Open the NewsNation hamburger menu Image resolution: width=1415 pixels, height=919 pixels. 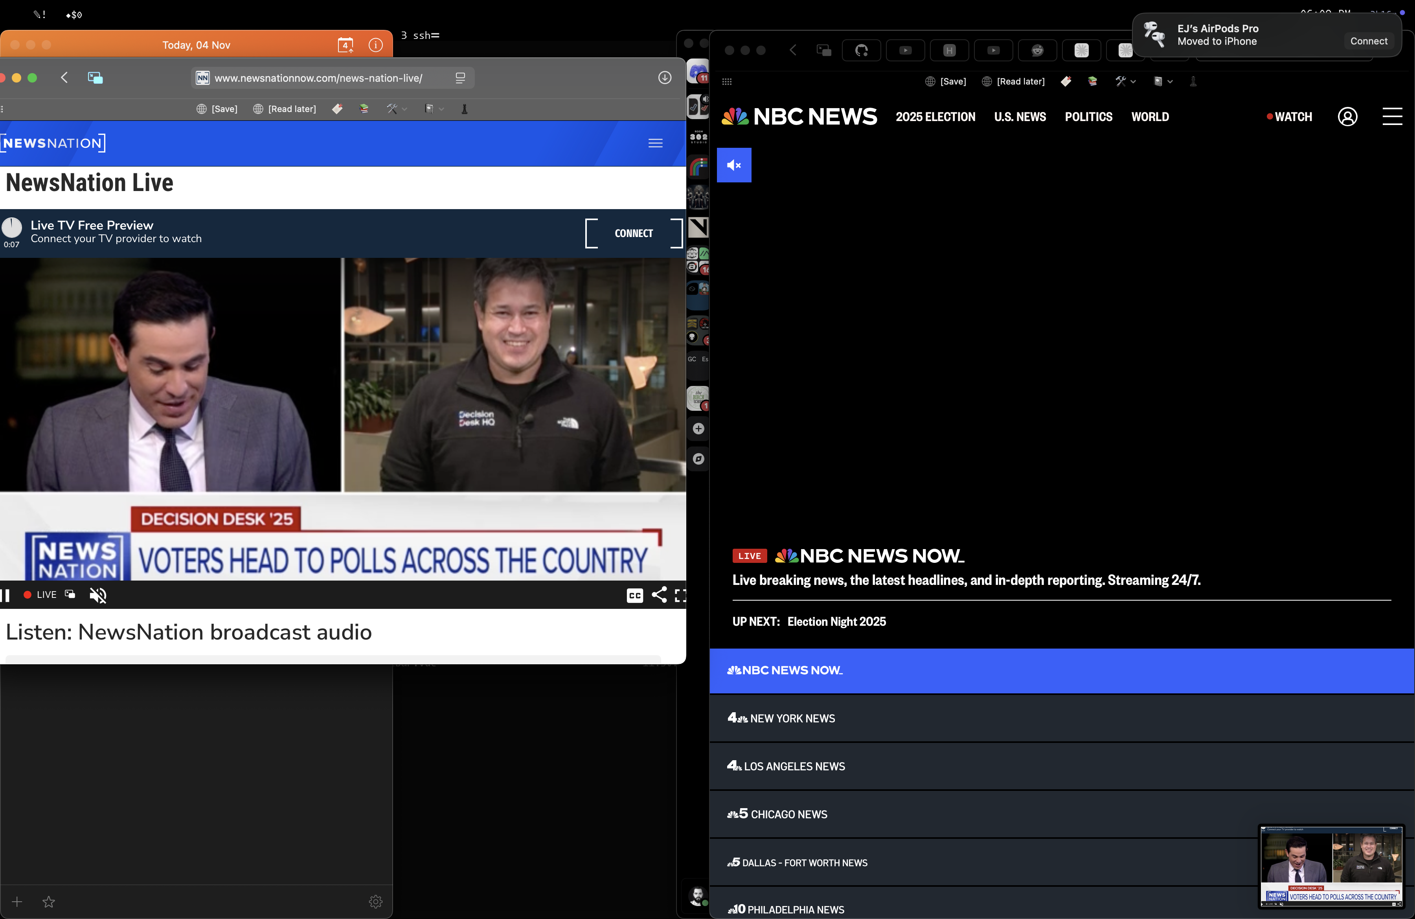pyautogui.click(x=655, y=143)
